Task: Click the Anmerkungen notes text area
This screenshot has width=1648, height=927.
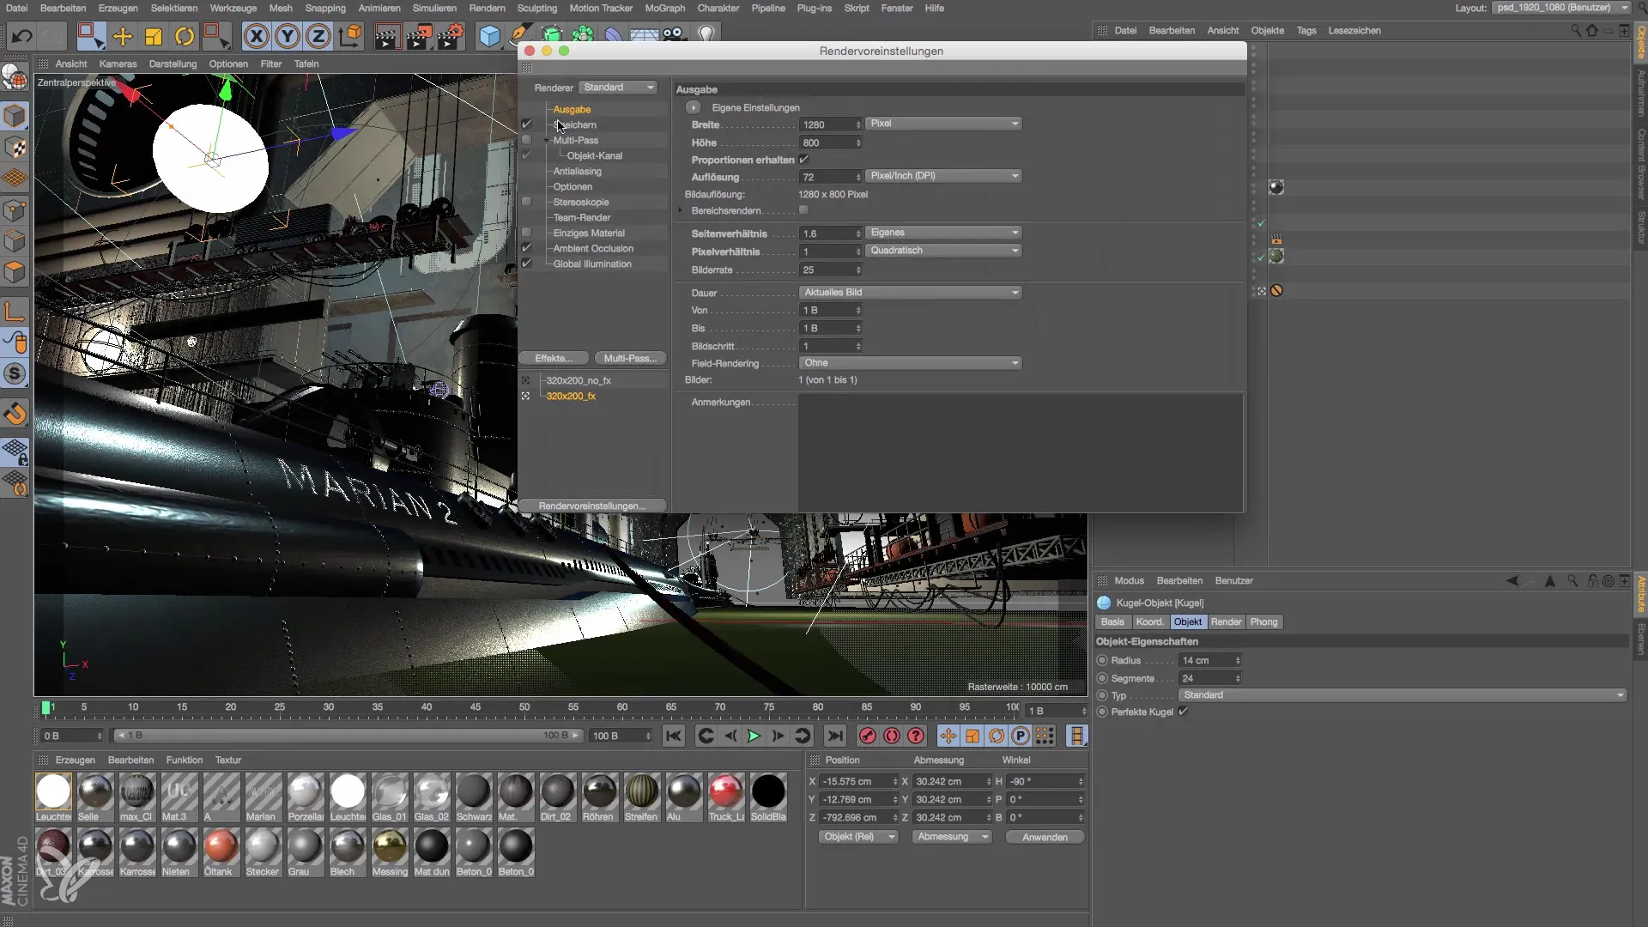Action: click(1020, 452)
